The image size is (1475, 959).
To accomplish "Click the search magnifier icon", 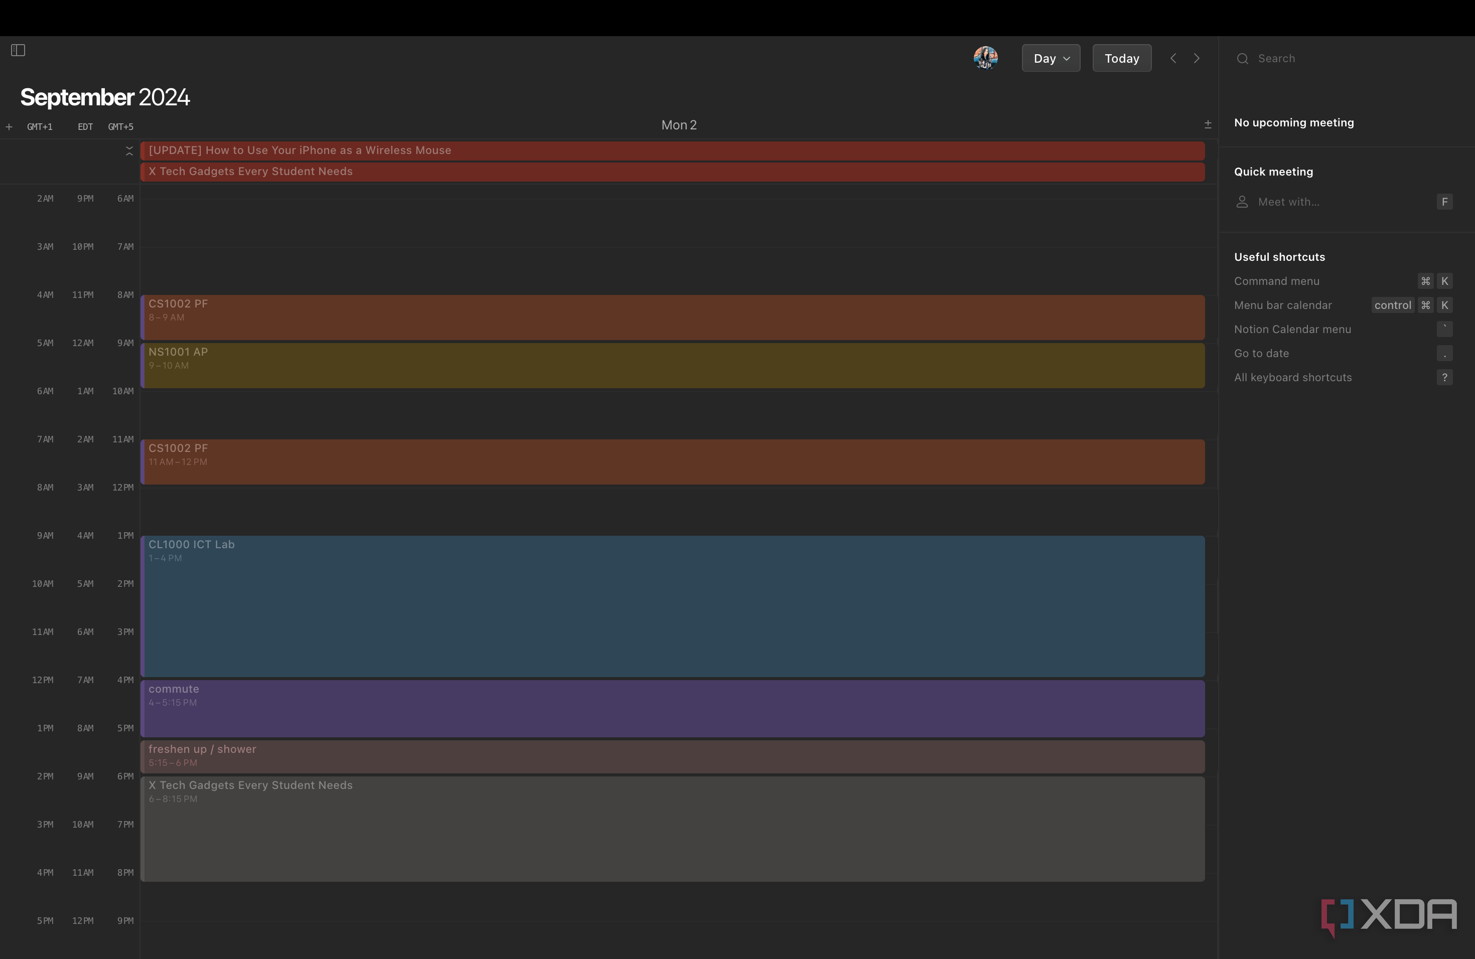I will pyautogui.click(x=1242, y=59).
